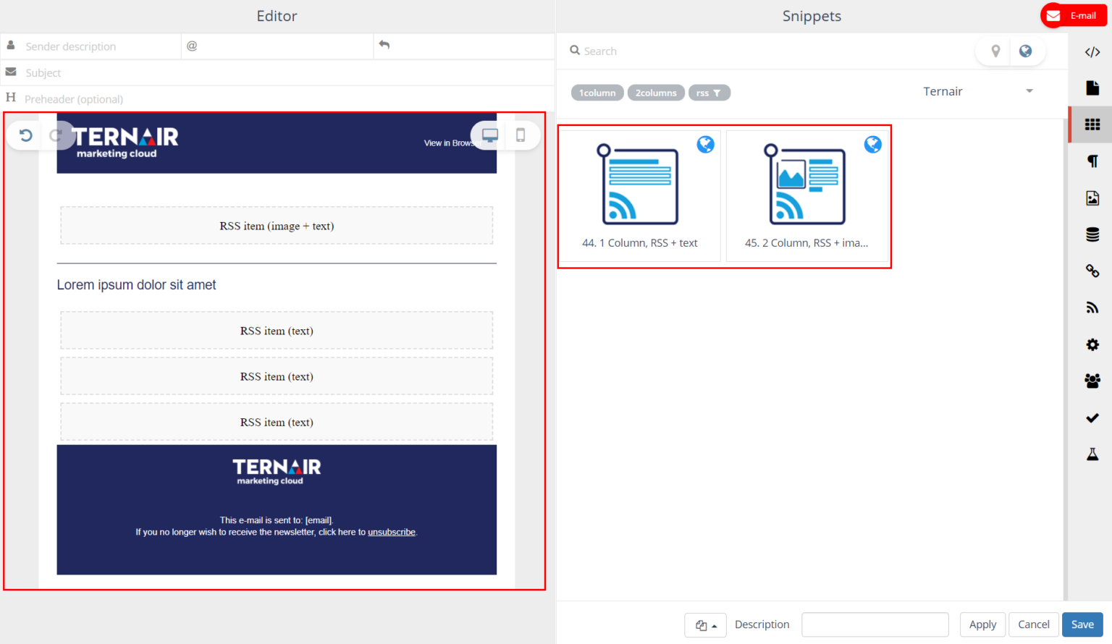Screen dimensions: 1112x644
Task: Toggle global snippets globe filter
Action: point(1025,51)
